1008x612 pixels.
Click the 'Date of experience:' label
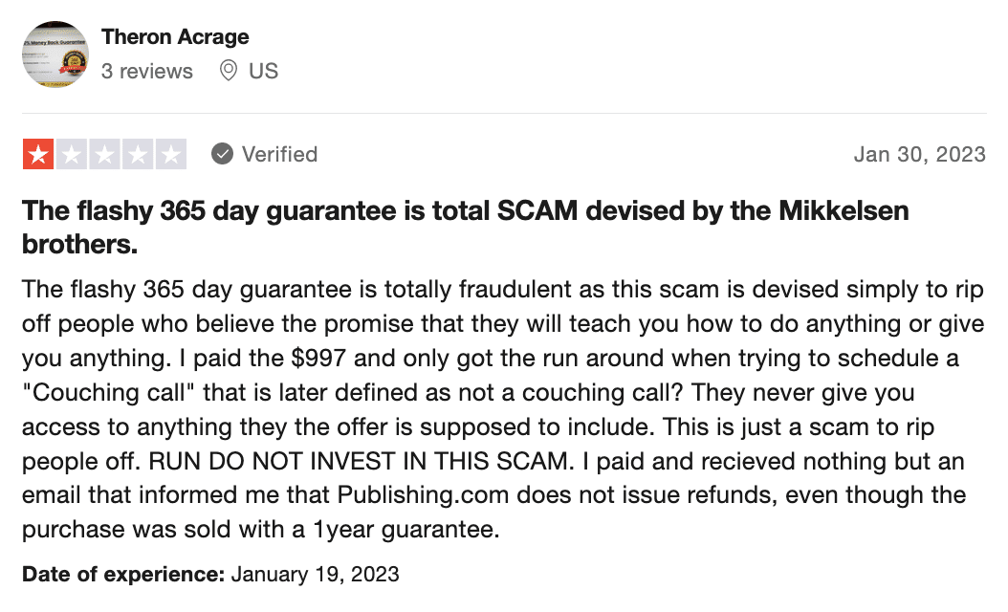[x=123, y=574]
